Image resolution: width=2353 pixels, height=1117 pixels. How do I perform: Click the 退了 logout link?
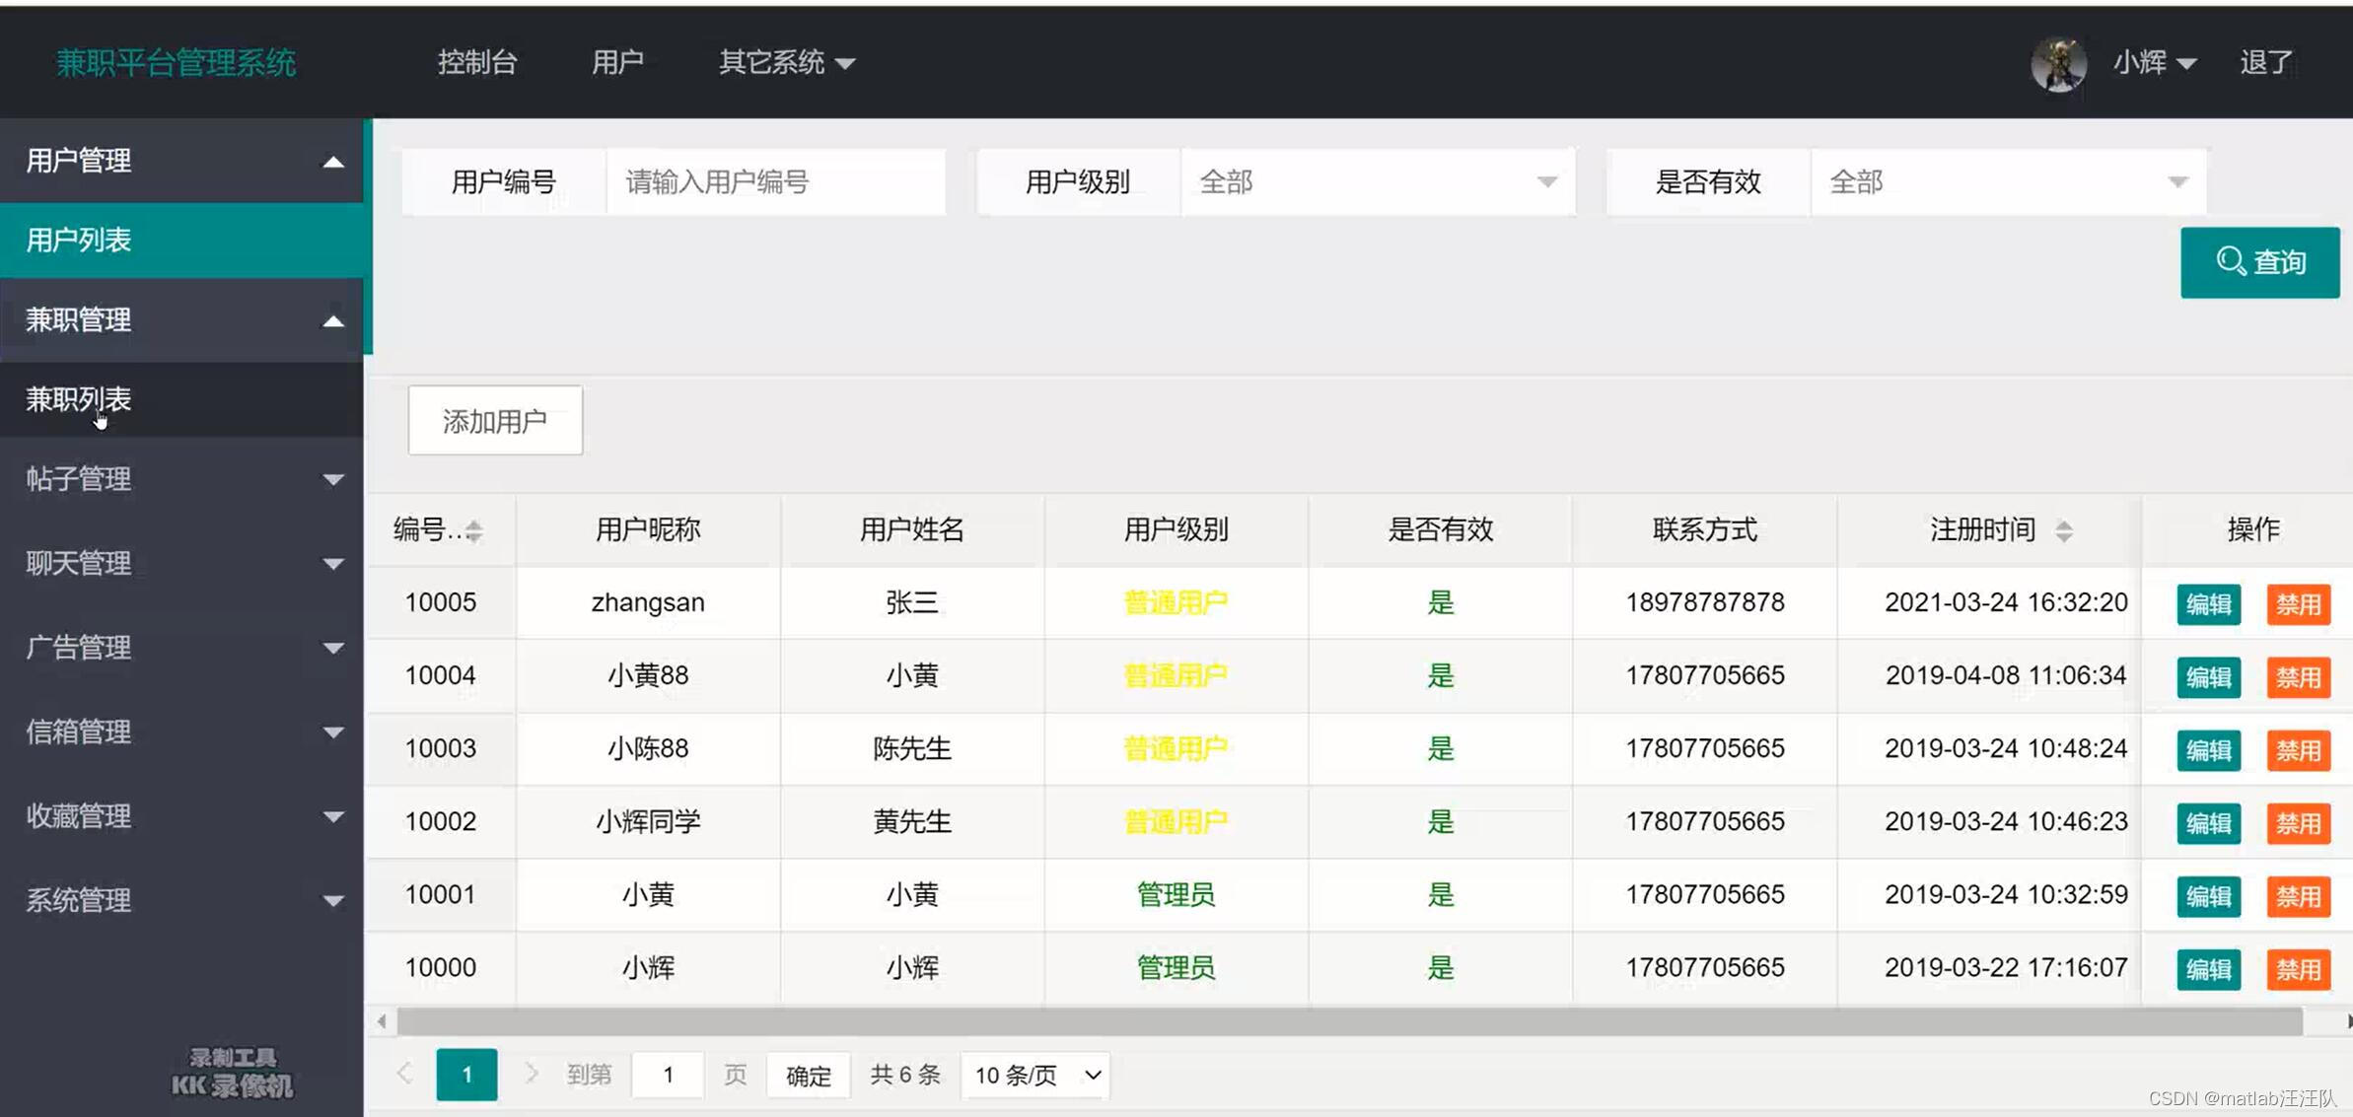coord(2265,62)
